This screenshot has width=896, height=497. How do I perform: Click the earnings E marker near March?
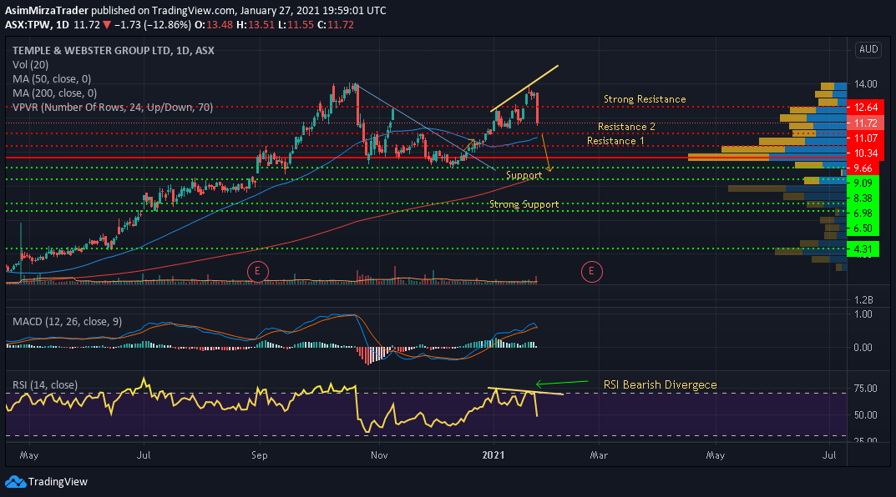(x=591, y=272)
